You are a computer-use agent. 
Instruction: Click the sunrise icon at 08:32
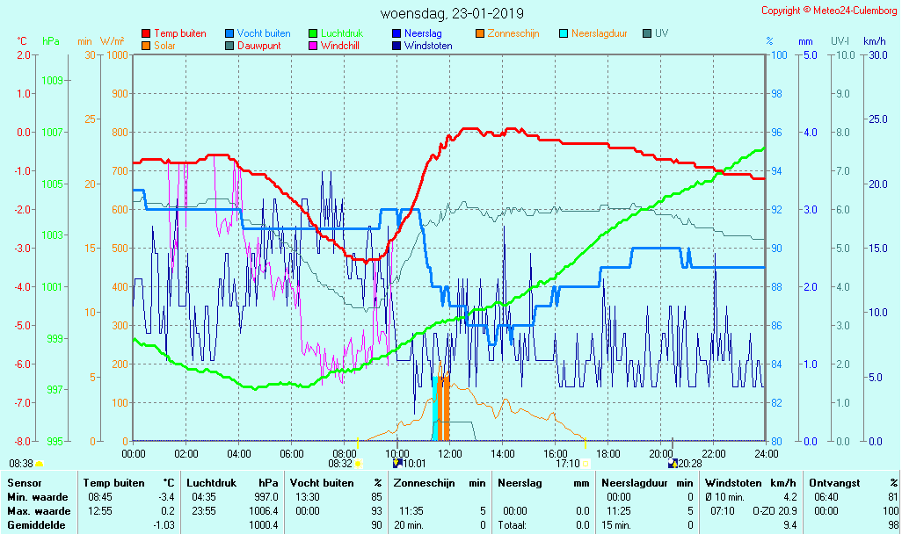point(358,464)
